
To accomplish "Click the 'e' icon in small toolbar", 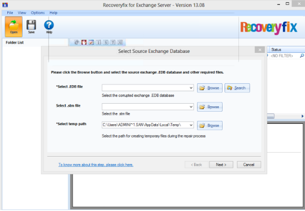I will tap(76, 42).
